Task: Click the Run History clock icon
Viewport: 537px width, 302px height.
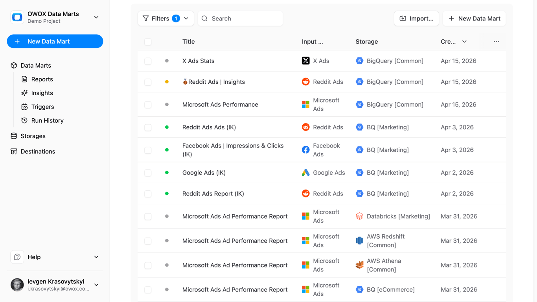Action: tap(24, 121)
